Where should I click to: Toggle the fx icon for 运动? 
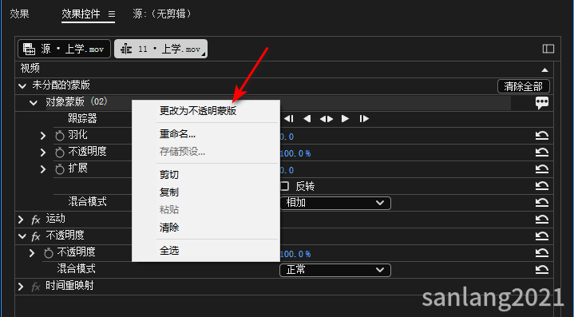[35, 220]
